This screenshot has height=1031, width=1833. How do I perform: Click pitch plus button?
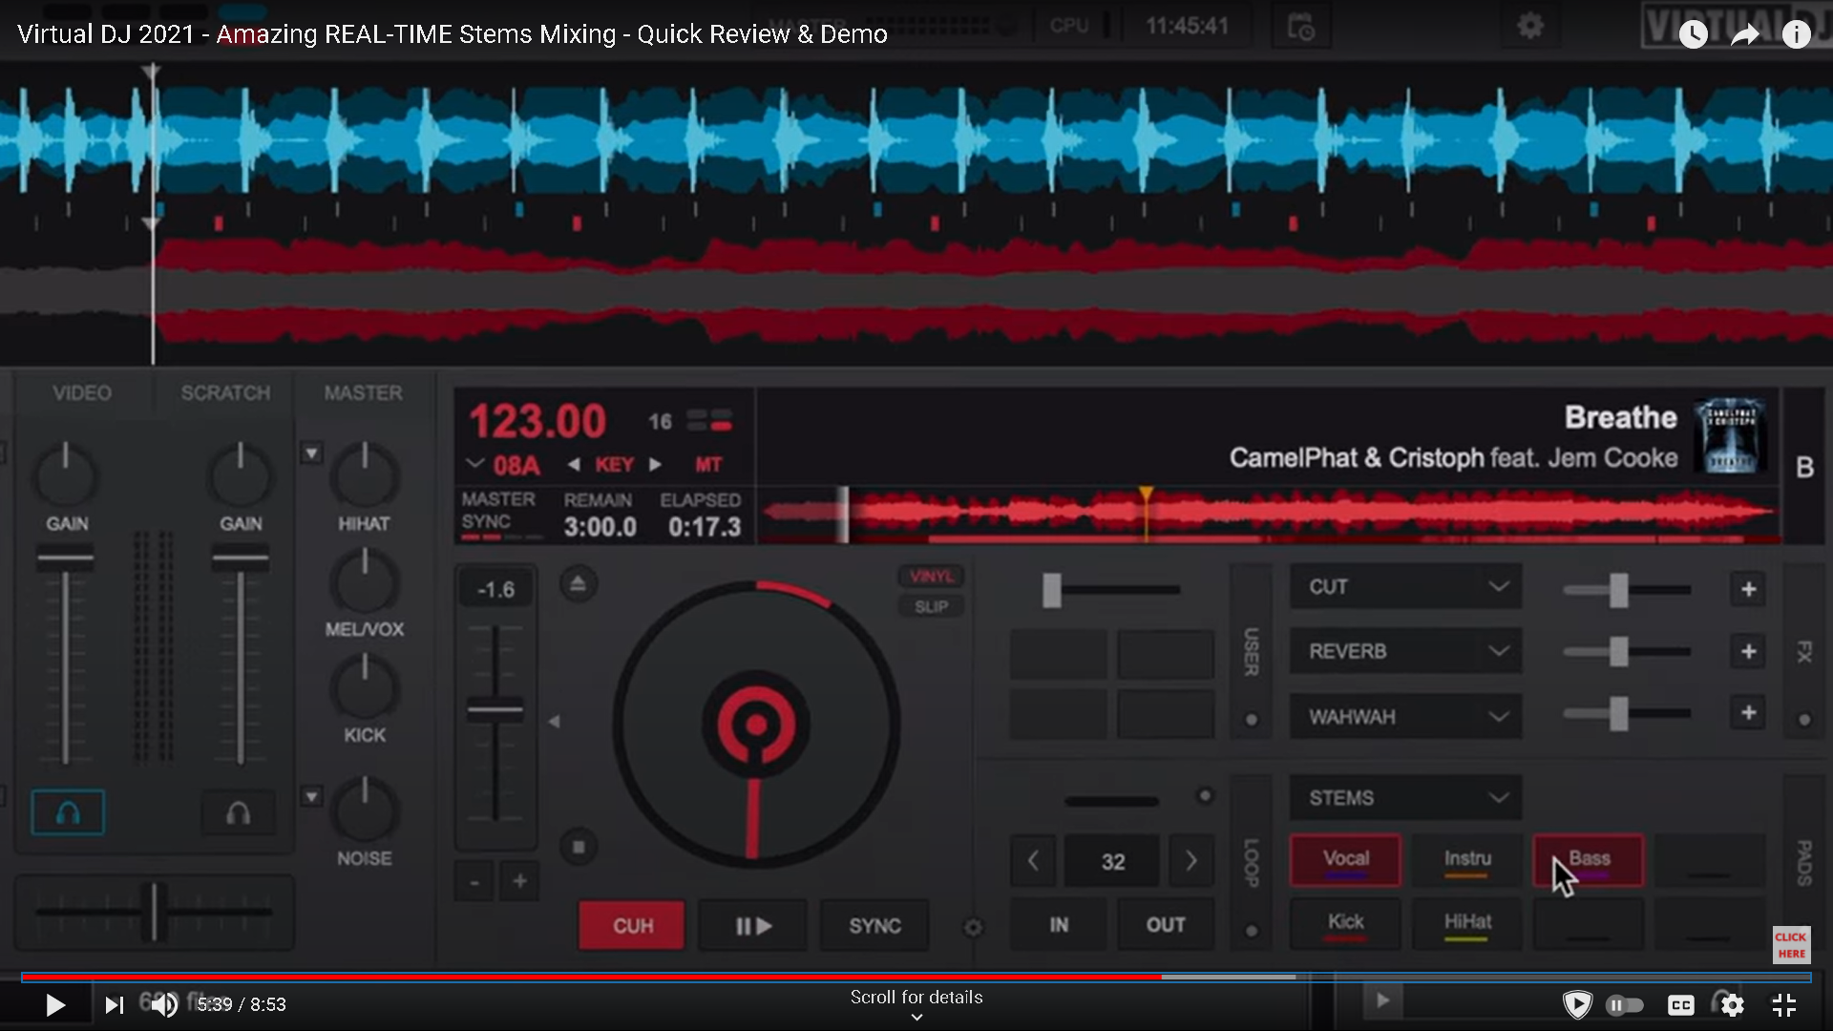pyautogui.click(x=519, y=880)
